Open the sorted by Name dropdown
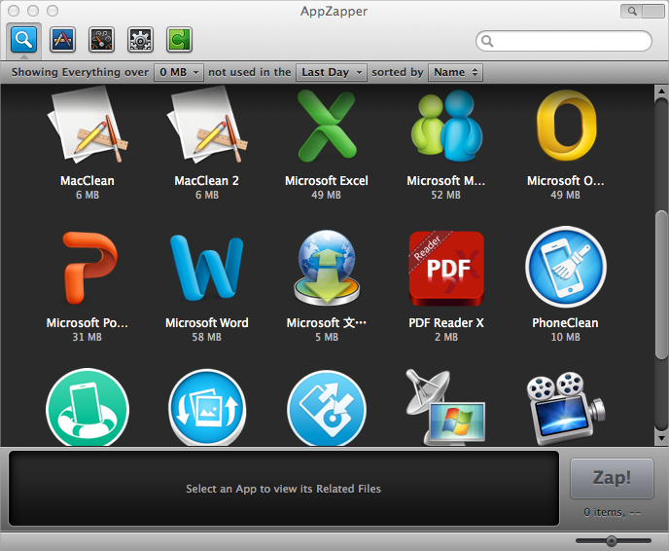Viewport: 669px width, 551px height. click(x=455, y=72)
